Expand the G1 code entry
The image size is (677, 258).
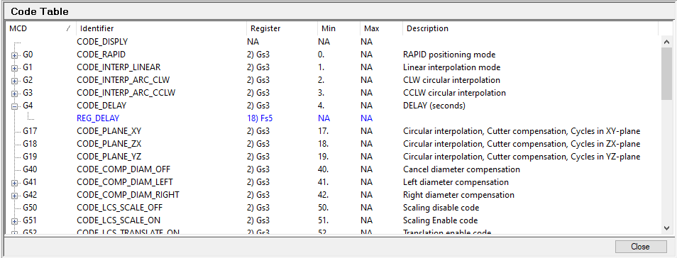(14, 68)
